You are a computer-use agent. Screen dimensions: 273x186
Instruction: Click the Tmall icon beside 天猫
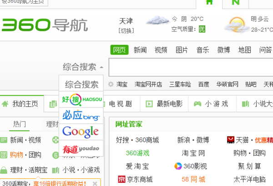click(x=231, y=140)
